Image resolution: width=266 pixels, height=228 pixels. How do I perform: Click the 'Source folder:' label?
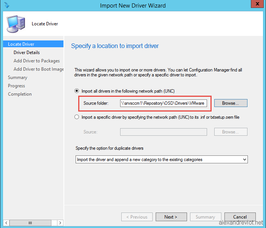click(x=96, y=103)
